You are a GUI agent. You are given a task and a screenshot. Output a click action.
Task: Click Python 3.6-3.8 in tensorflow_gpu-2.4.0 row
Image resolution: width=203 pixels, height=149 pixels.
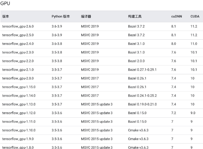click(57, 44)
